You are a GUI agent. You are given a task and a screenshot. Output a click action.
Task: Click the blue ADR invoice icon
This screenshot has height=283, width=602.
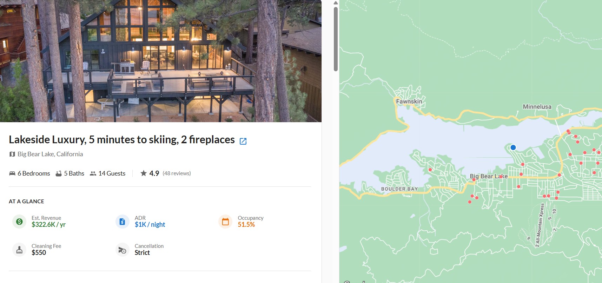pos(122,222)
